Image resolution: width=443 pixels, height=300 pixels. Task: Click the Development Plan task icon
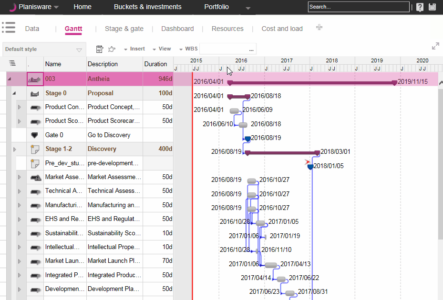tap(35, 290)
